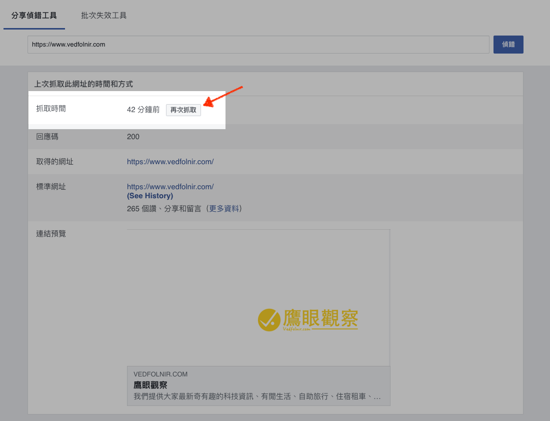Click the bold 鷹眼觀察 preview title
The width and height of the screenshot is (550, 421).
tap(150, 385)
